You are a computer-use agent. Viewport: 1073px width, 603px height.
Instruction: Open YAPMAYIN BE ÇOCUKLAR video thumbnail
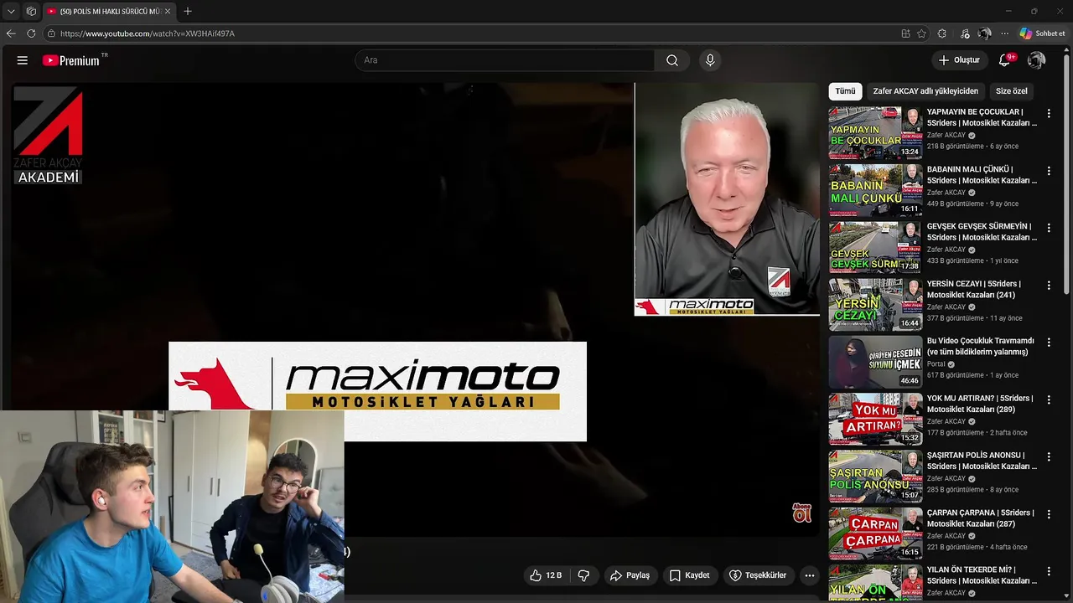point(875,132)
